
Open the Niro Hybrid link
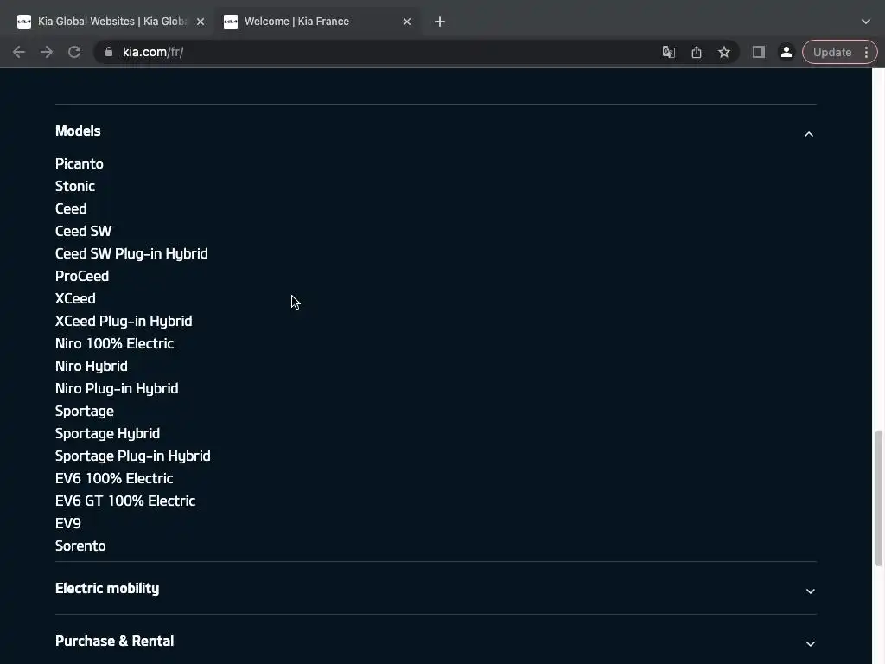pos(92,366)
